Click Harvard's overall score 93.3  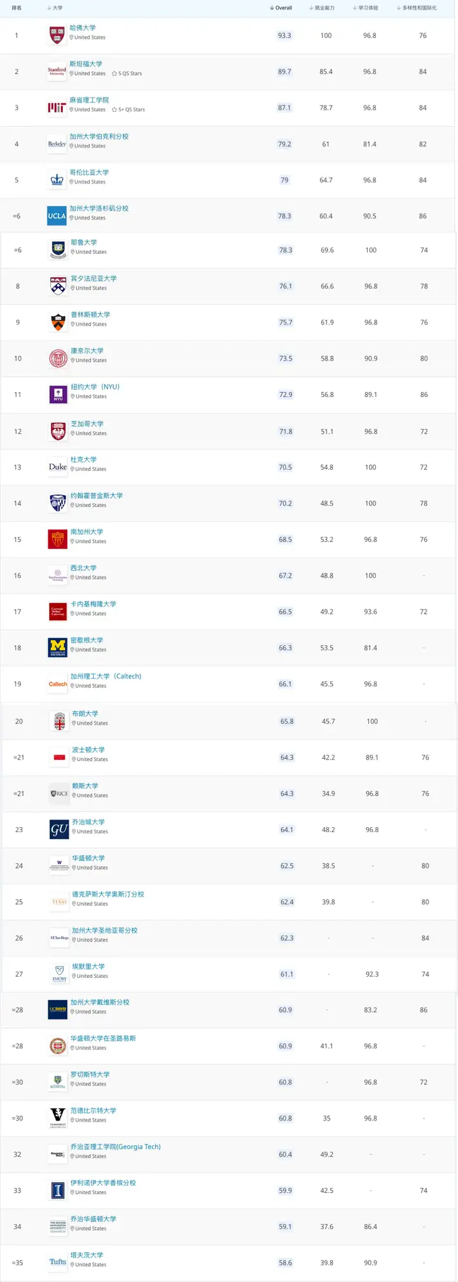(x=284, y=36)
